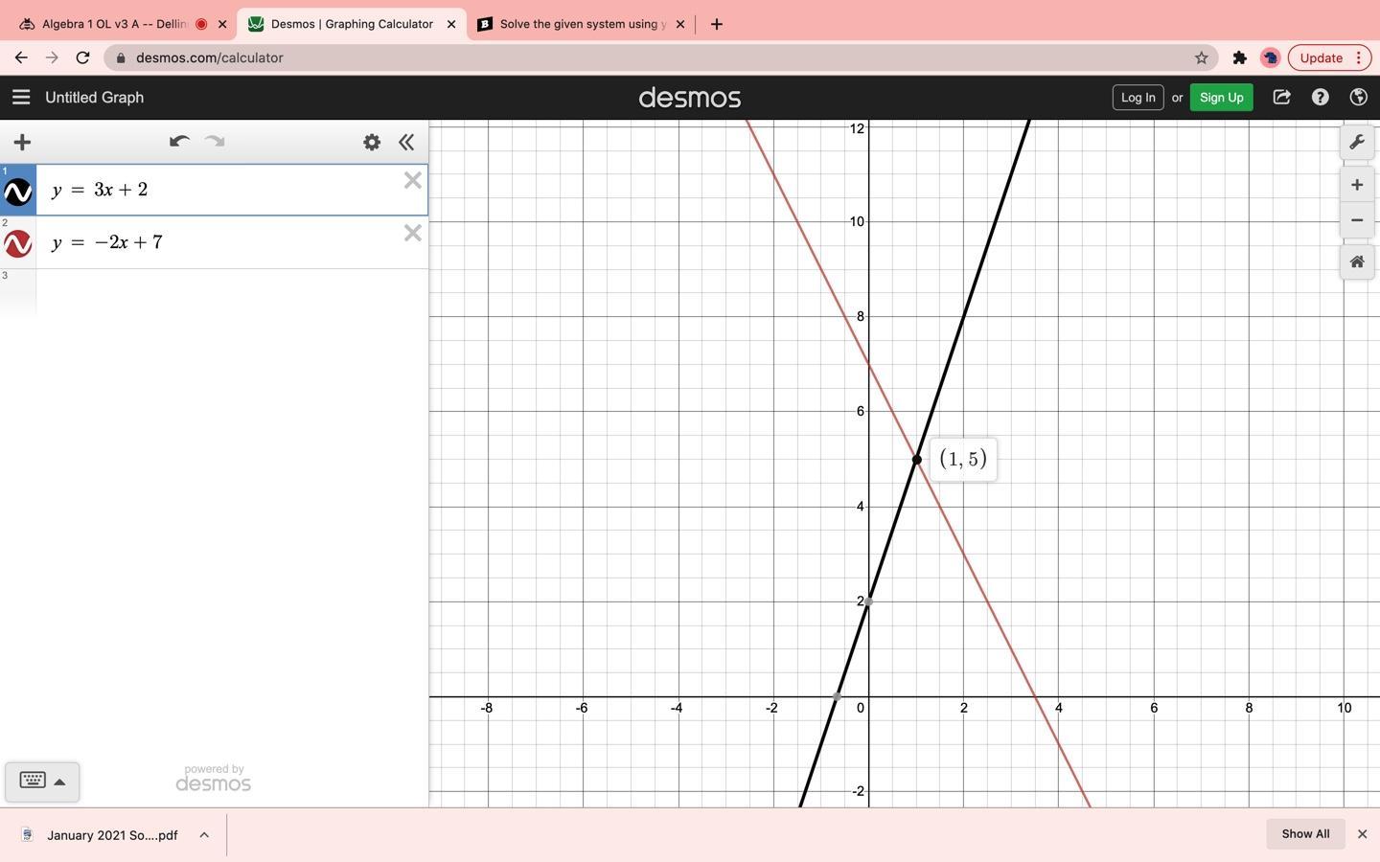Screen dimensions: 1380x862
Task: Toggle visibility of y = -2x + 7
Action: coord(18,244)
